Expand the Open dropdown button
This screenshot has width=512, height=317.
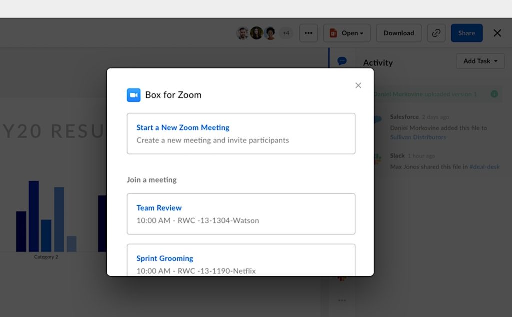347,33
